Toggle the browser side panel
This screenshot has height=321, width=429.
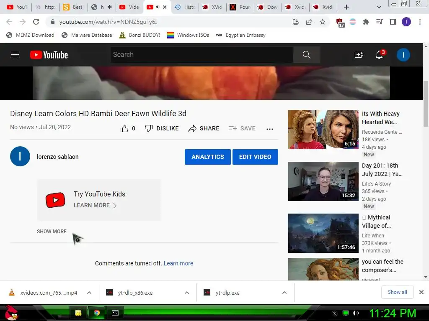(393, 22)
